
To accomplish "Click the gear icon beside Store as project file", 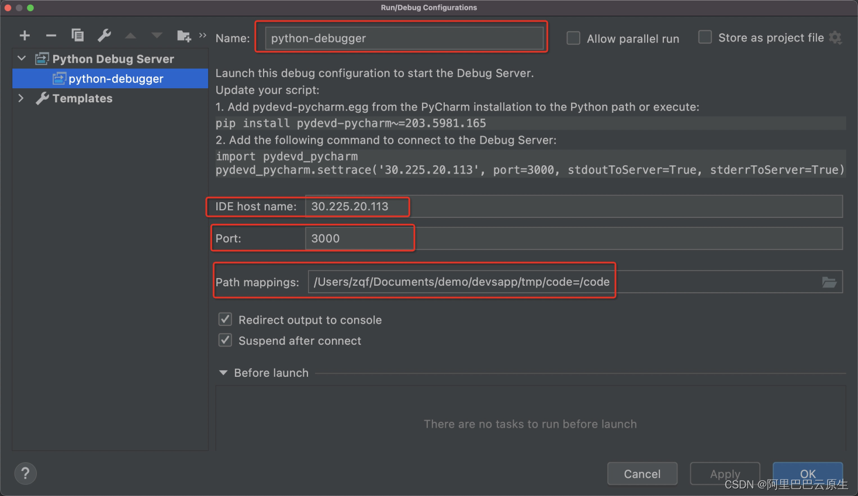I will click(836, 38).
